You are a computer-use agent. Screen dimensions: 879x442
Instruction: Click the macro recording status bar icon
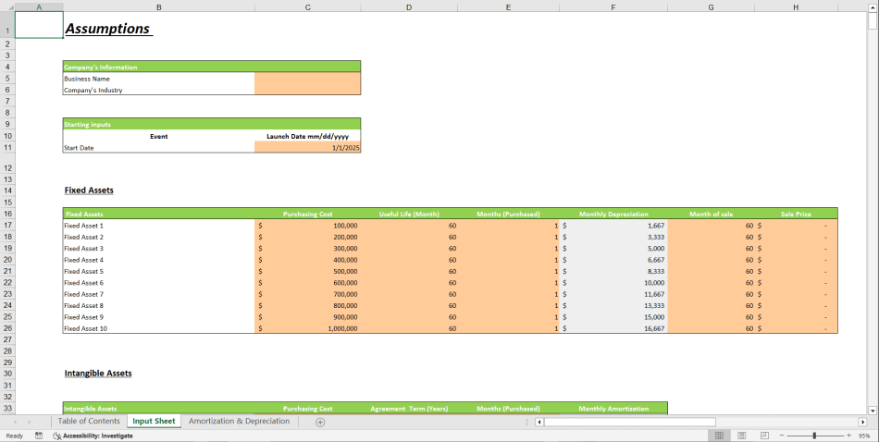coord(39,436)
